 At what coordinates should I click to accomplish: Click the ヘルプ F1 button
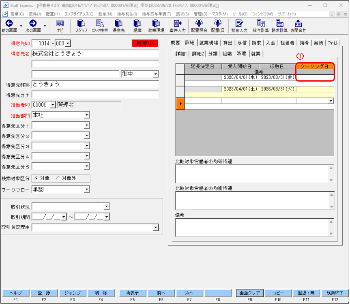pyautogui.click(x=16, y=293)
